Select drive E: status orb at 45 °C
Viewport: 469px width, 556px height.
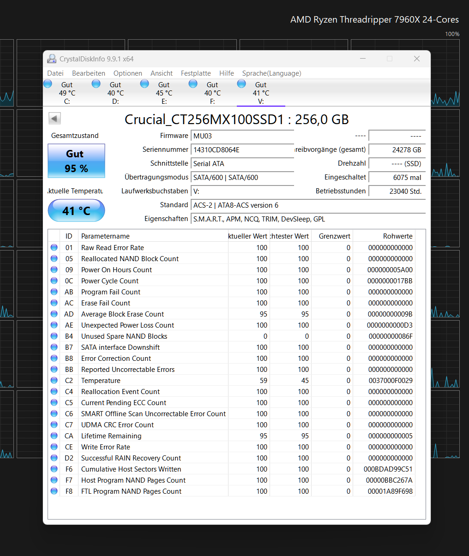click(x=144, y=84)
